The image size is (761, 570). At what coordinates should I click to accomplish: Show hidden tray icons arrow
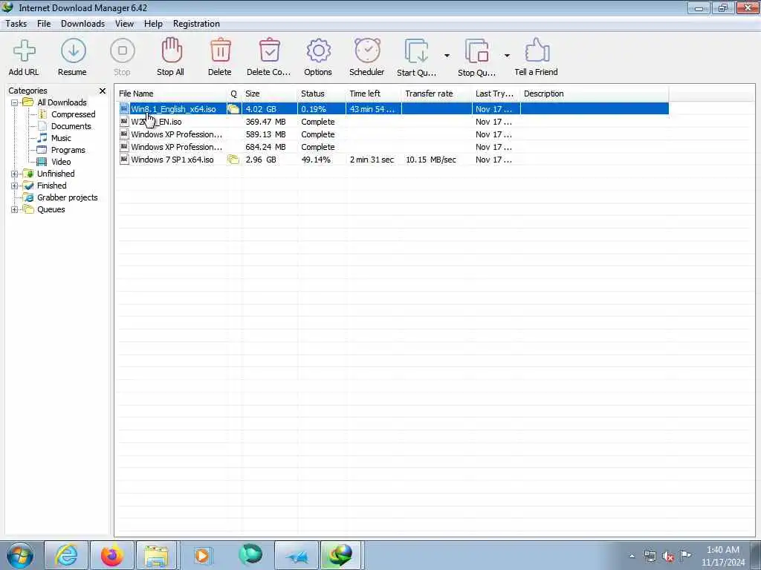click(632, 557)
